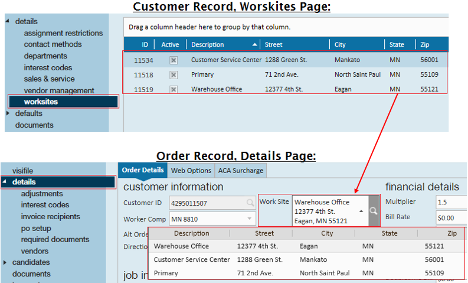Collapse the customer details tree node
The width and height of the screenshot is (468, 283).
[x=8, y=21]
